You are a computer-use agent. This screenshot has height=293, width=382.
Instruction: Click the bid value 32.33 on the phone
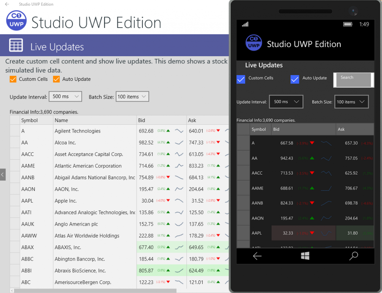click(288, 233)
